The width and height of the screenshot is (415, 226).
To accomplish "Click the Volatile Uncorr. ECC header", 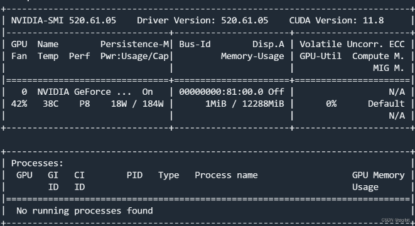I will 352,44.
